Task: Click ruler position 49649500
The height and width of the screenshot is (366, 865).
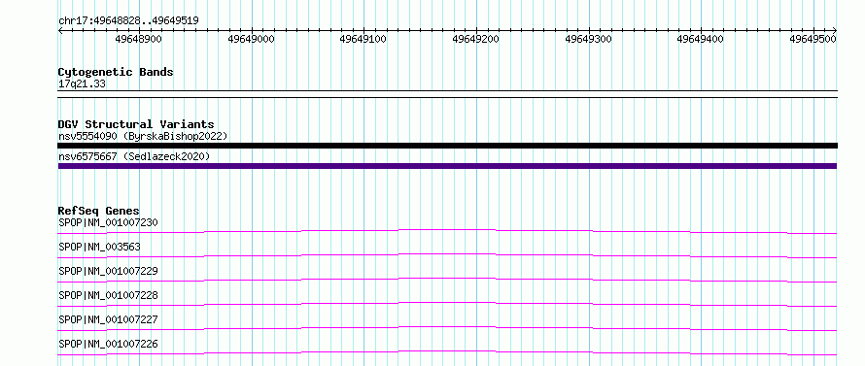Action: point(813,39)
